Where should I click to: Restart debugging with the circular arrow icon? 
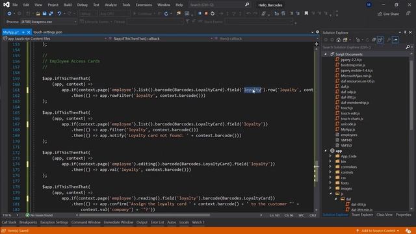(x=213, y=14)
